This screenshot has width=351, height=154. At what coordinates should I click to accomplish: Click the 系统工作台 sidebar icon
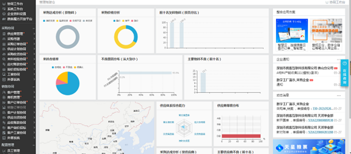[4, 9]
